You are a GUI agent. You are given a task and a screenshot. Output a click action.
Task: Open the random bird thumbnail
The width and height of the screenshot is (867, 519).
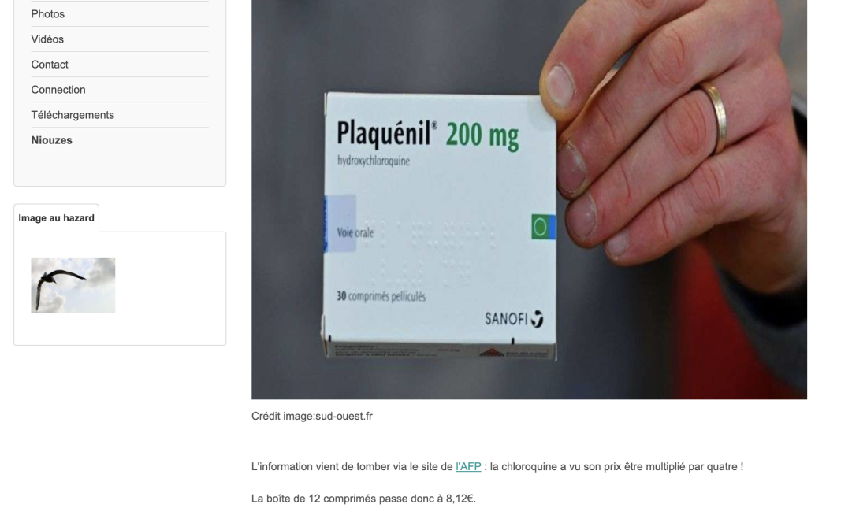coord(73,285)
